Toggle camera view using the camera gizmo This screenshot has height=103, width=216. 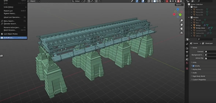tap(181, 29)
